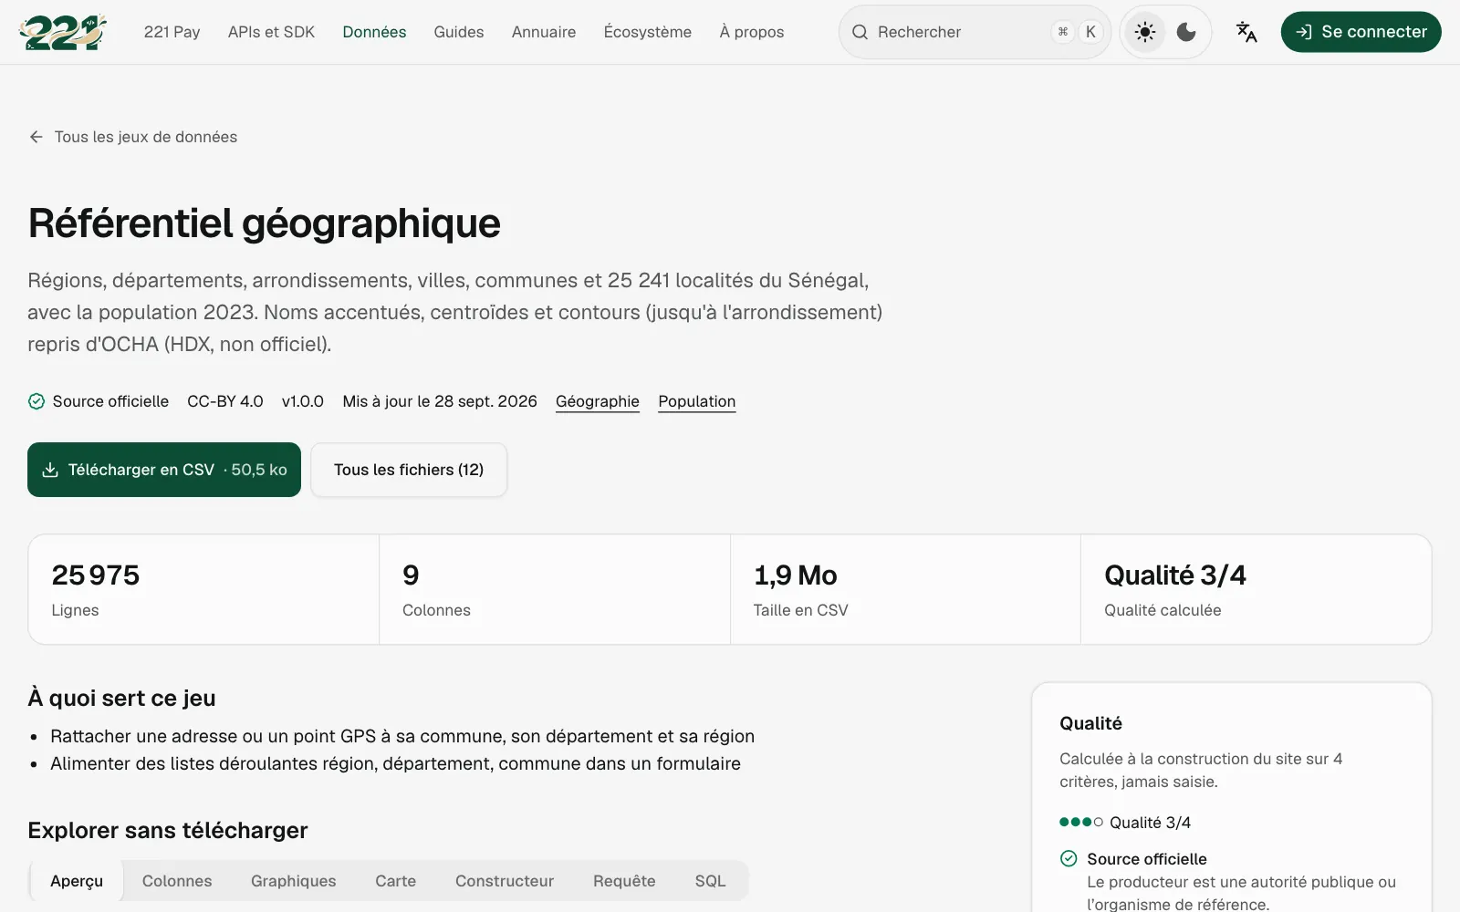Click the 221 logo
Image resolution: width=1460 pixels, height=912 pixels.
[63, 32]
